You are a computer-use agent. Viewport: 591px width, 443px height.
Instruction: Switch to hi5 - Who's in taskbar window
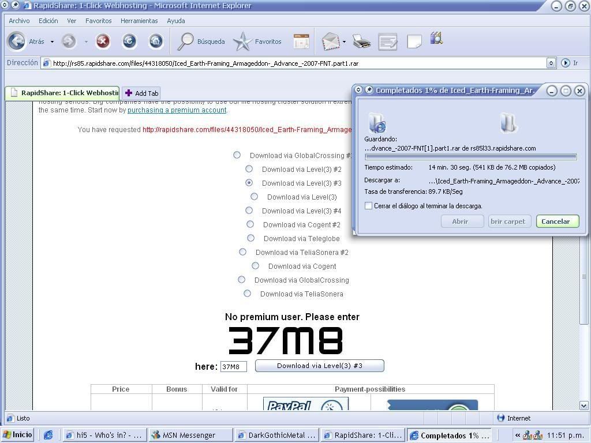click(x=104, y=435)
